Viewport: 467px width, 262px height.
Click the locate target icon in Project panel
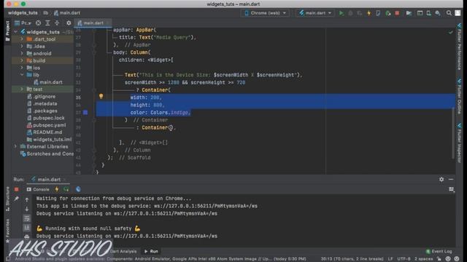(38, 23)
